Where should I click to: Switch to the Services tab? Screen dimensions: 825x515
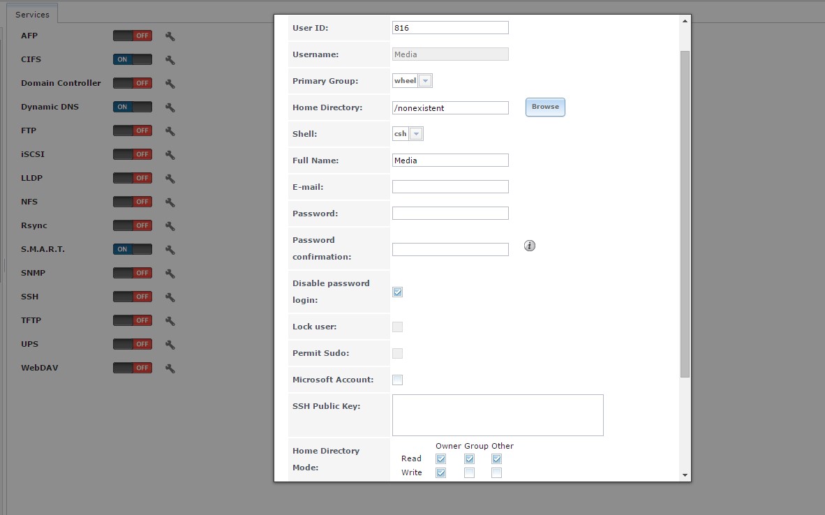[x=32, y=14]
